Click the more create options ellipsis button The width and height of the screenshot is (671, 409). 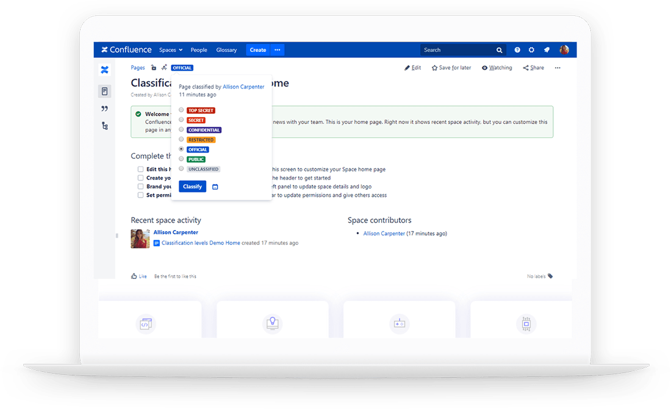coord(278,50)
